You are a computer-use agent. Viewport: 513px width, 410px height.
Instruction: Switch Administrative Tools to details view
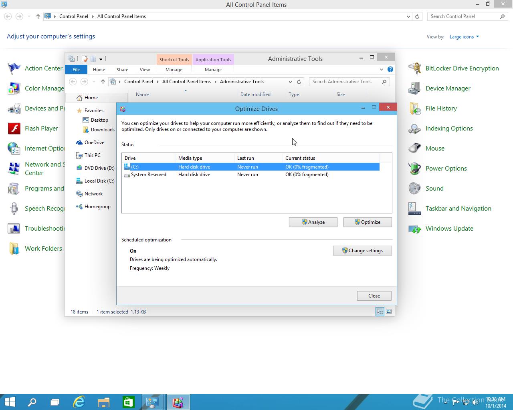(x=380, y=312)
